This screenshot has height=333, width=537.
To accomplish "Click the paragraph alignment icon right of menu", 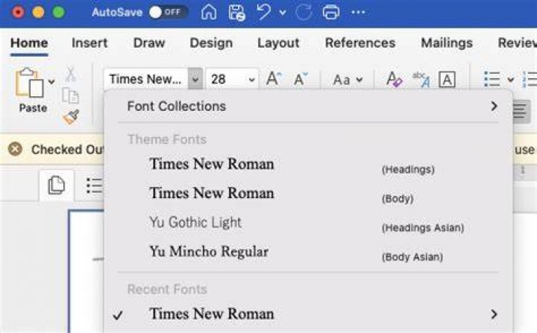I will click(x=520, y=111).
